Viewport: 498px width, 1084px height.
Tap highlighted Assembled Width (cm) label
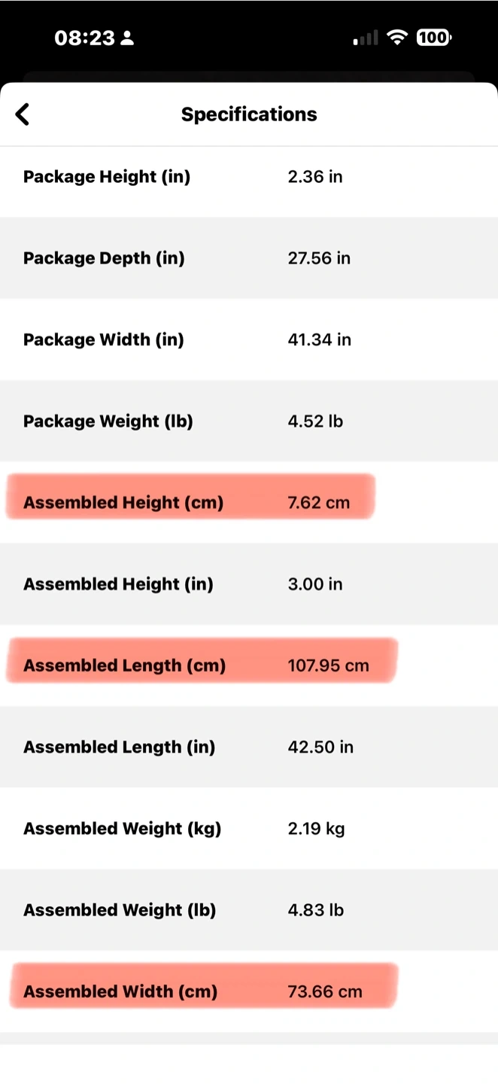pos(120,991)
